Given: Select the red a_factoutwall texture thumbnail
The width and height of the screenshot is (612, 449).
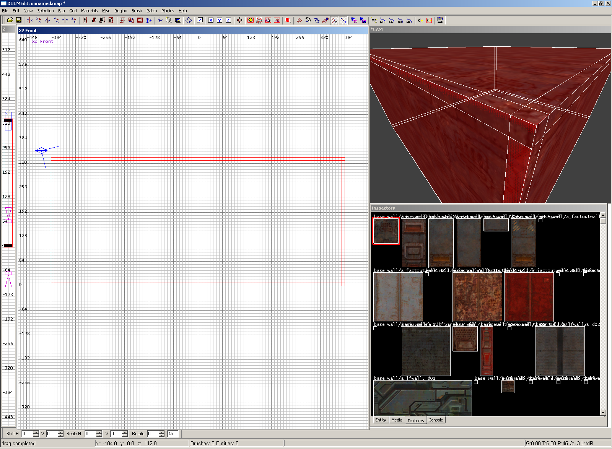Looking at the screenshot, I should (529, 297).
